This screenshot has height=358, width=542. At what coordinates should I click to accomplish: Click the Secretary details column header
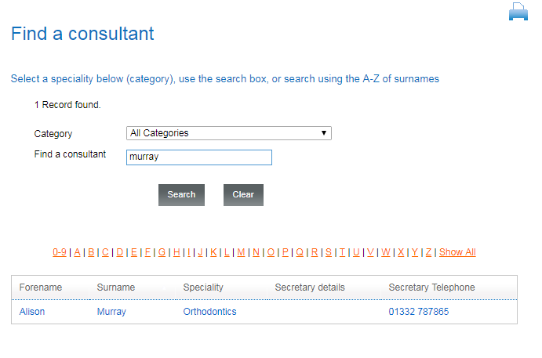310,287
